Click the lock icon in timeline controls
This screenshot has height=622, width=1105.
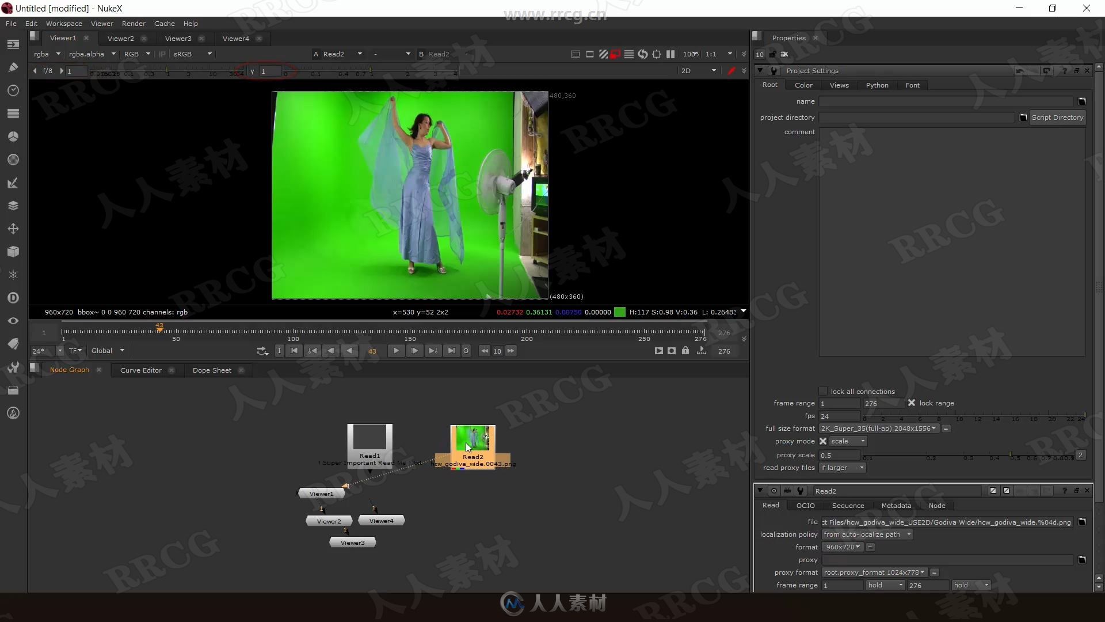(685, 351)
